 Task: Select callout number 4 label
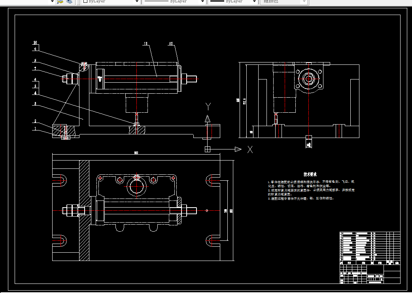point(35,93)
